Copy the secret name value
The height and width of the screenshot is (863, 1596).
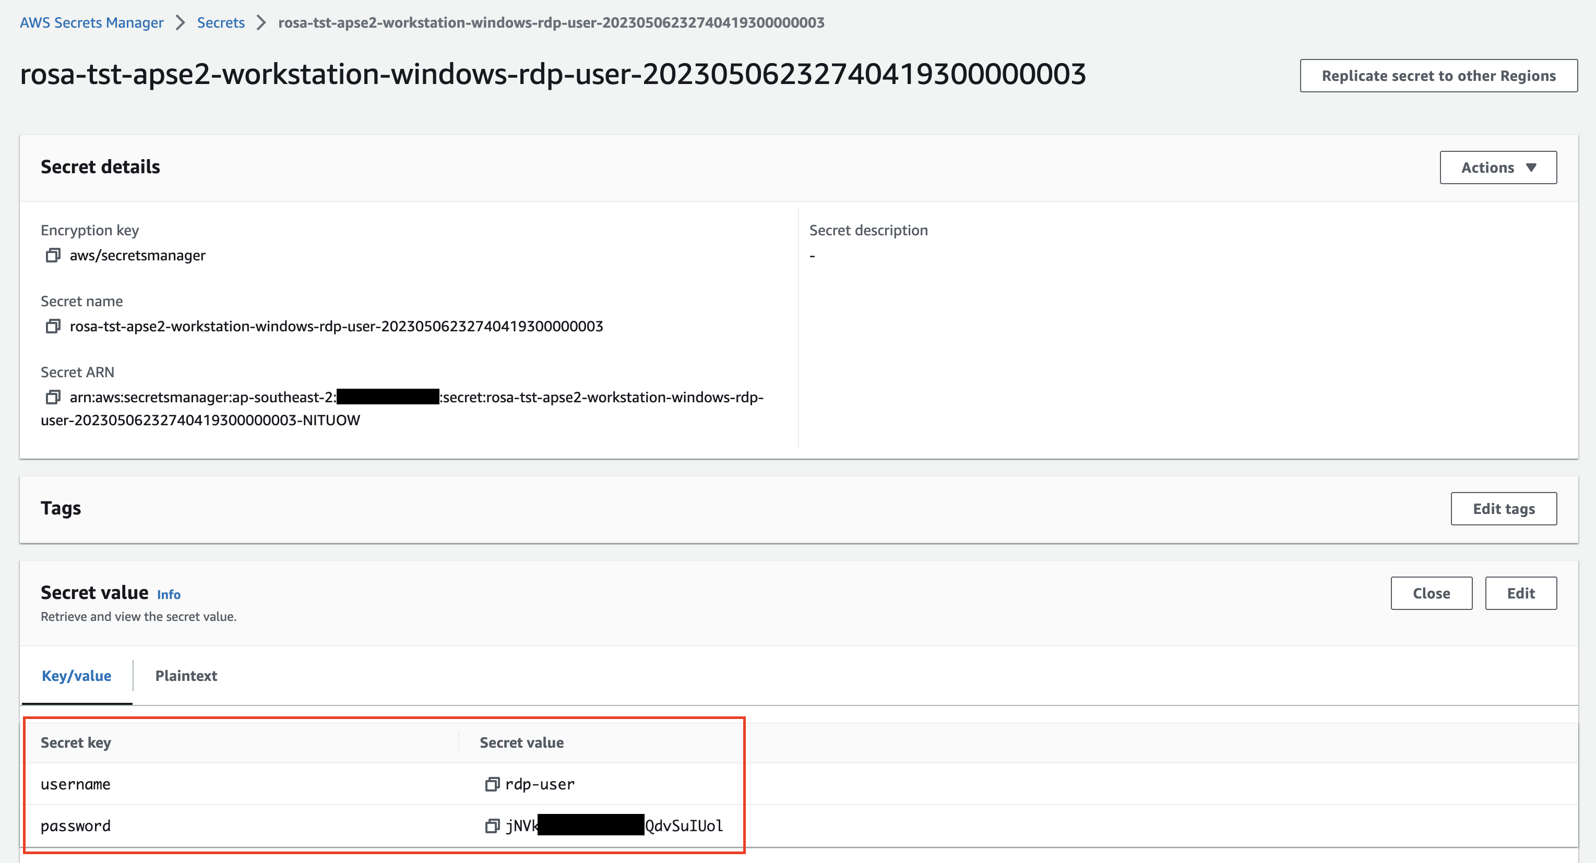point(53,326)
